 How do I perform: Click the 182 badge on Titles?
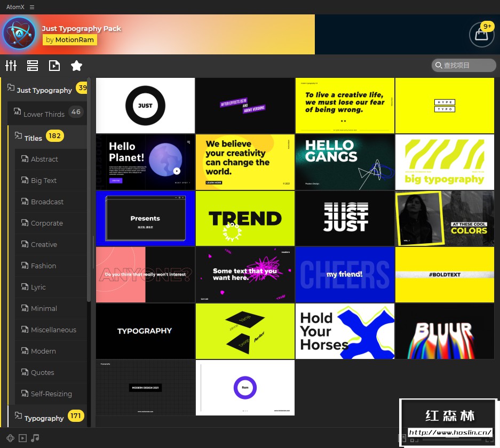pos(55,136)
